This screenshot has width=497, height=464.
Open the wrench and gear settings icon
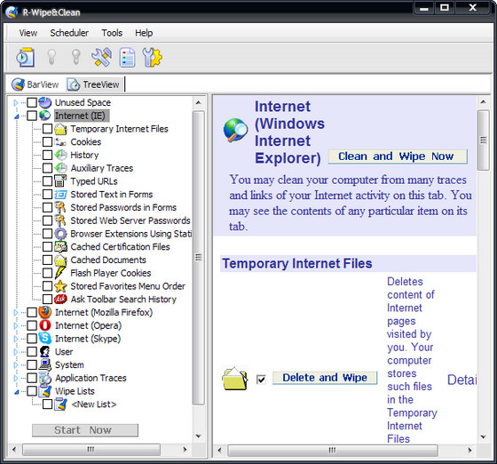[x=152, y=58]
